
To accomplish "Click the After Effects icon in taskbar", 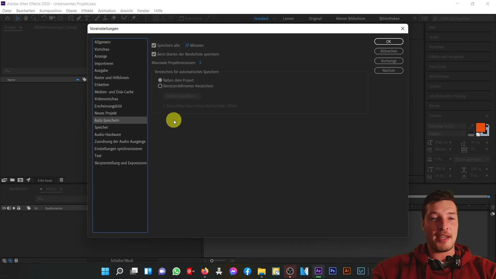I will click(x=318, y=271).
